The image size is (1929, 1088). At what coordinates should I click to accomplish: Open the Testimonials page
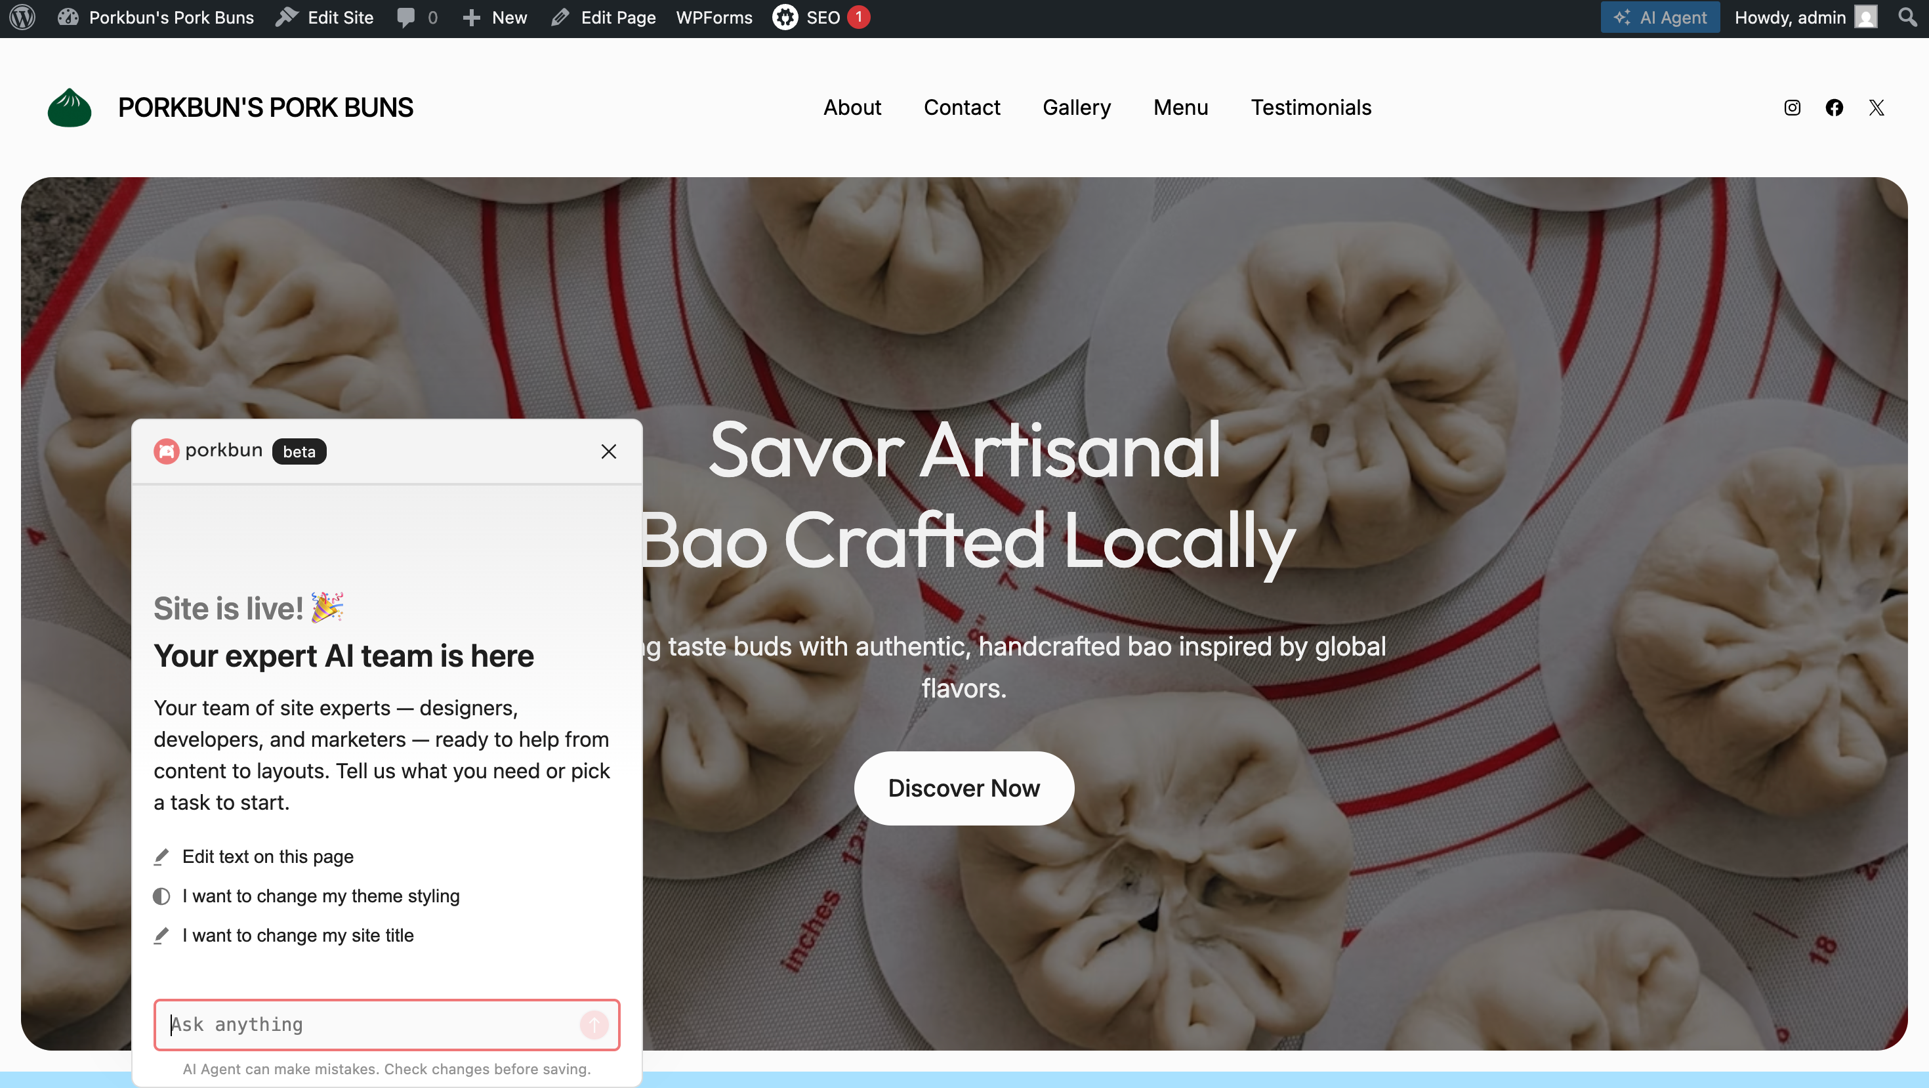point(1310,108)
